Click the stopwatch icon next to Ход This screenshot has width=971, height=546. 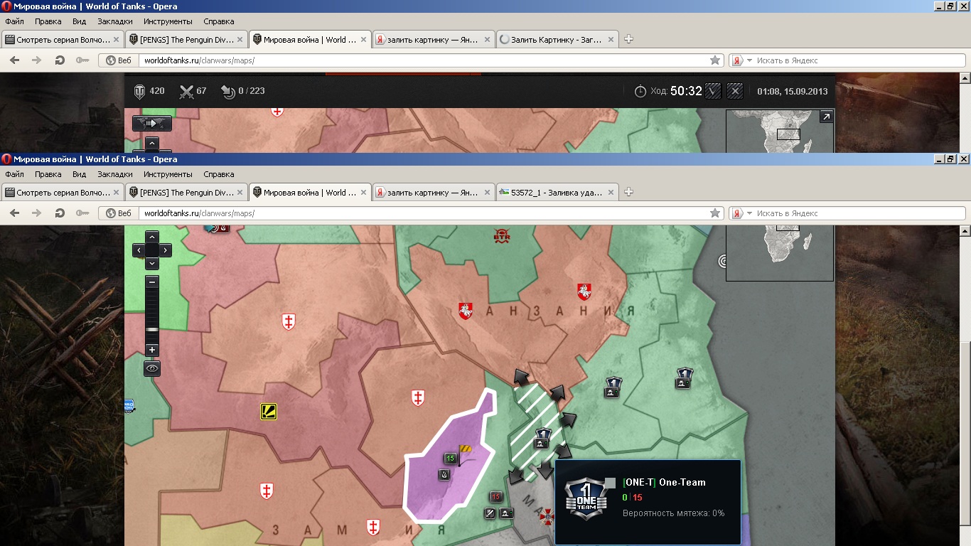click(x=640, y=91)
